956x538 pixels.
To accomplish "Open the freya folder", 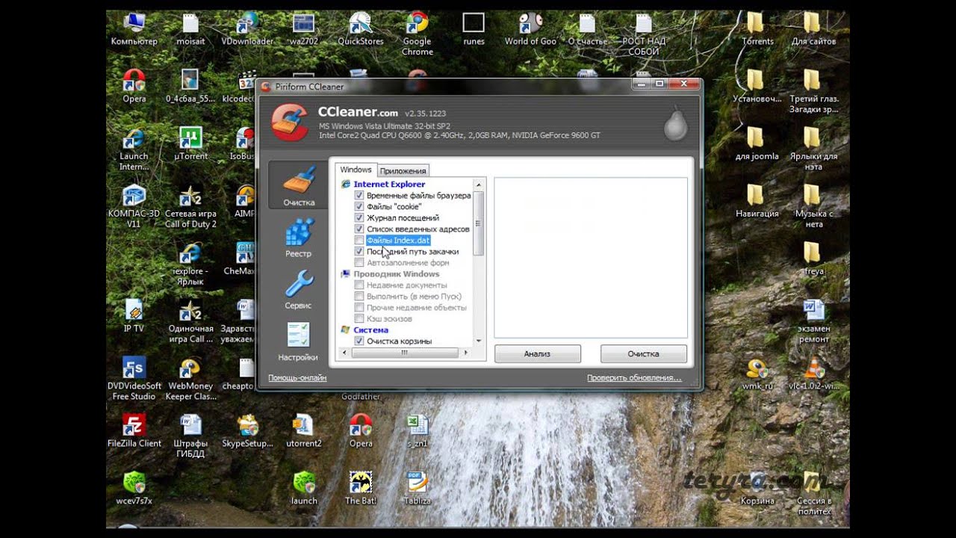I will pos(813,259).
